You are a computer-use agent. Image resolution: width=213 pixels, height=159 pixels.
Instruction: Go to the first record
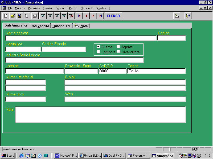coord(79,16)
